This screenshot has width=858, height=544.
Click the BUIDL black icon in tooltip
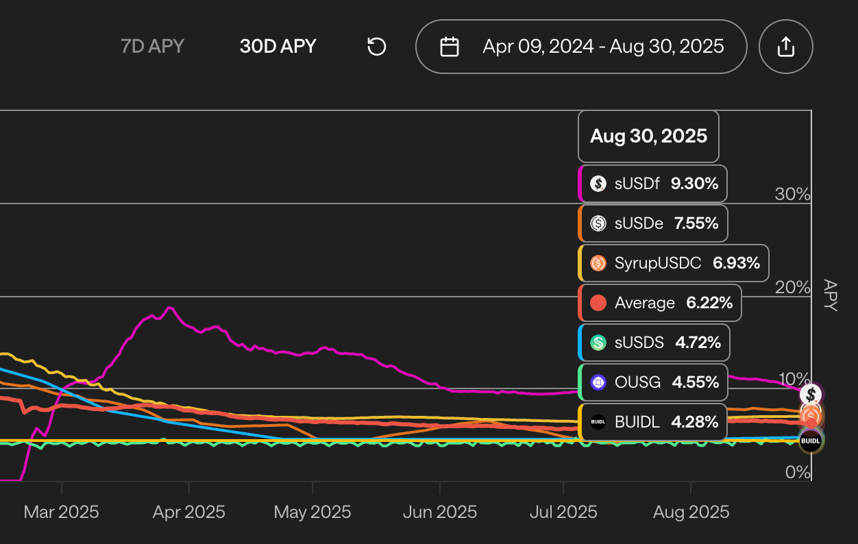coord(598,422)
